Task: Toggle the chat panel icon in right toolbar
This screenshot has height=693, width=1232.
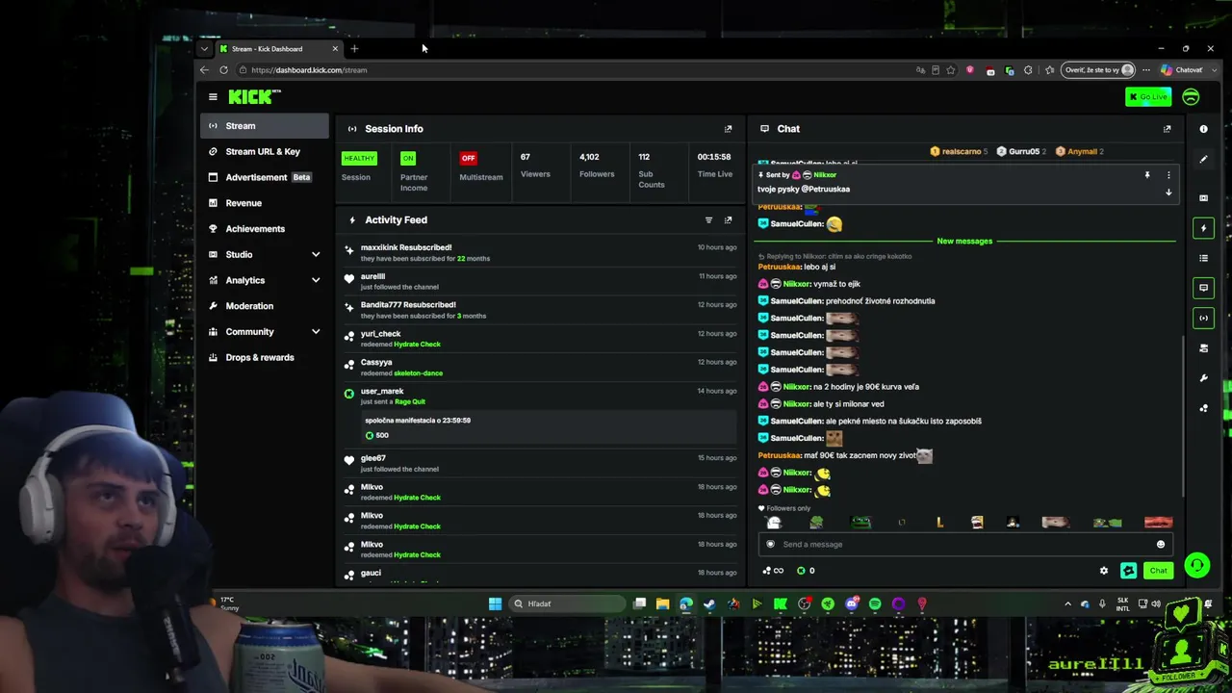Action: pyautogui.click(x=1203, y=288)
